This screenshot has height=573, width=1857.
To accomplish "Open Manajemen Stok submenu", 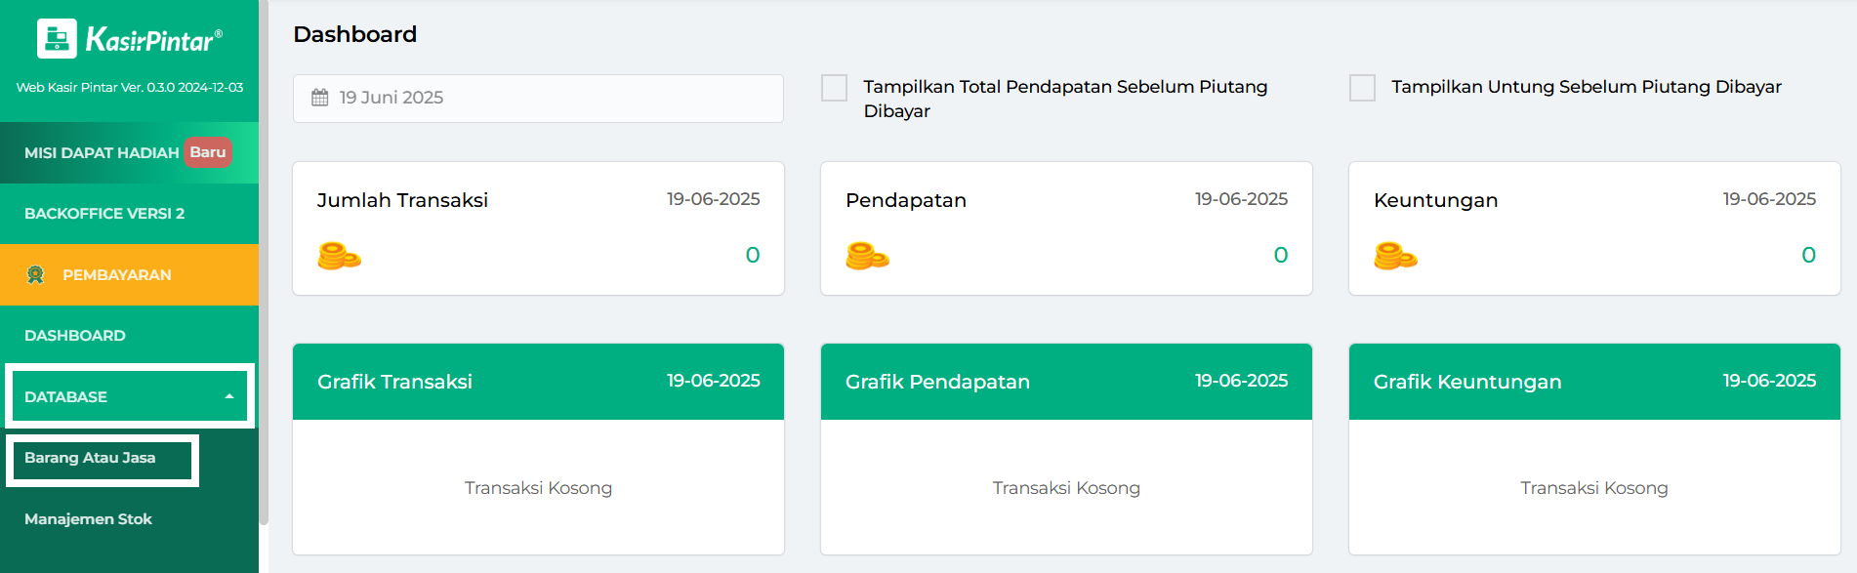I will click(88, 519).
